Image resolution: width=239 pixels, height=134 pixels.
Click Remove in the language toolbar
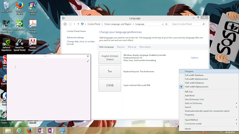tap(121, 47)
